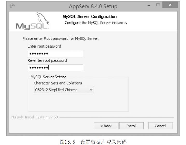Click the MySQL Server Configuration heading
Image resolution: width=186 pixels, height=145 pixels.
(90, 17)
